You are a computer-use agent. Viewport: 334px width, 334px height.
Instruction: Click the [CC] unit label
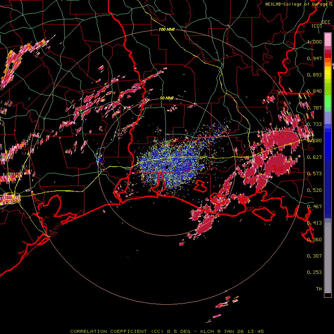coord(317,26)
